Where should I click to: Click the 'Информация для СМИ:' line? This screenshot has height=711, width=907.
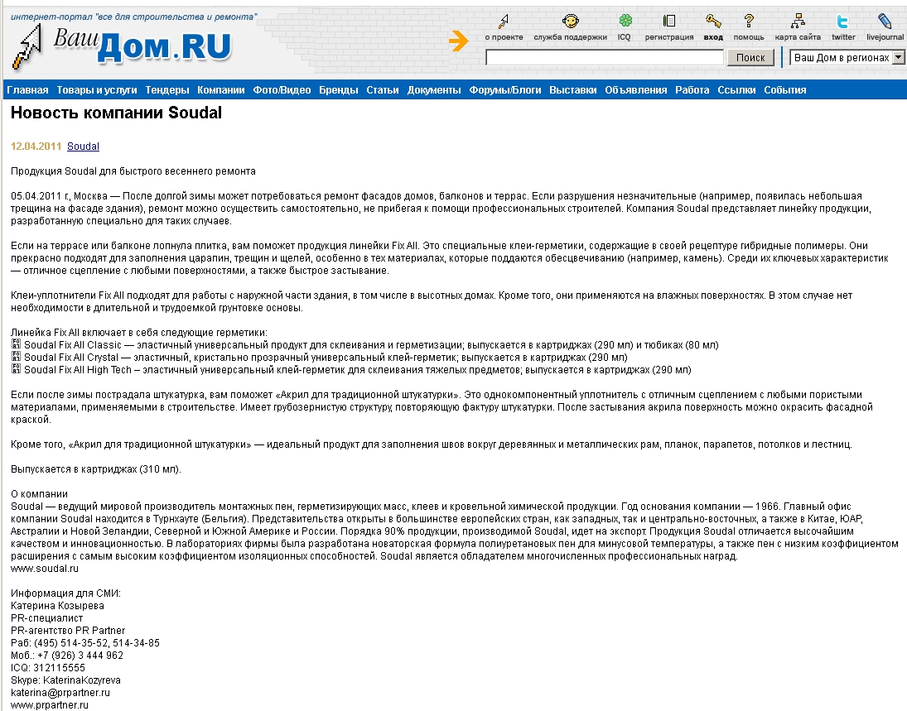tap(66, 593)
